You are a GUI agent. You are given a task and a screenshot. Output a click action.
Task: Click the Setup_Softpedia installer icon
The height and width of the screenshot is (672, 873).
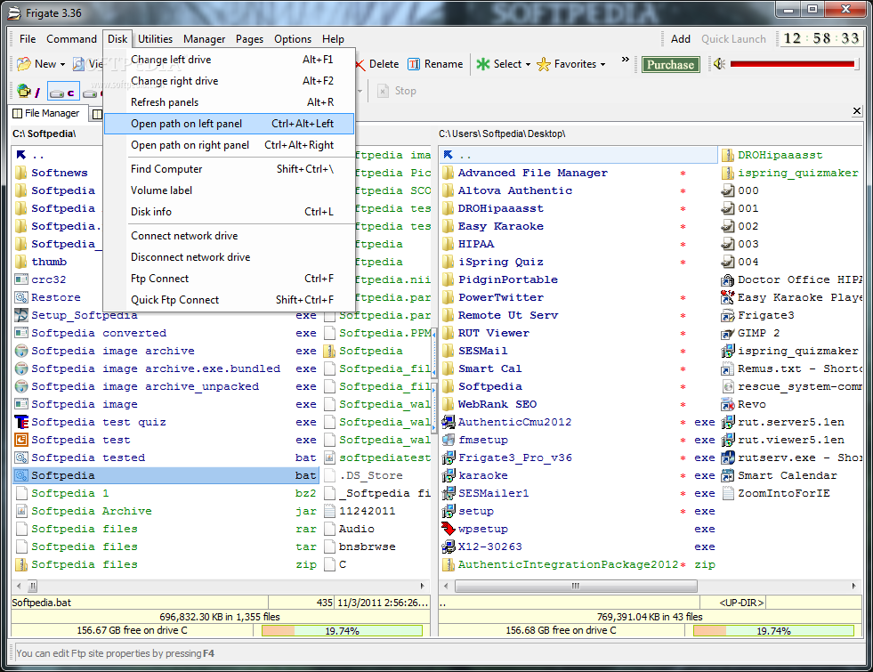point(21,315)
